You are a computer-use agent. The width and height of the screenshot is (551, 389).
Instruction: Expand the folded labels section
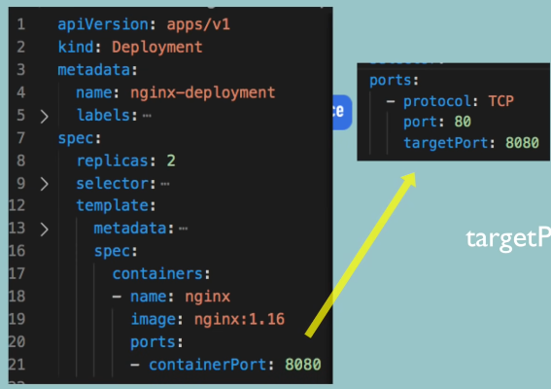(x=45, y=117)
